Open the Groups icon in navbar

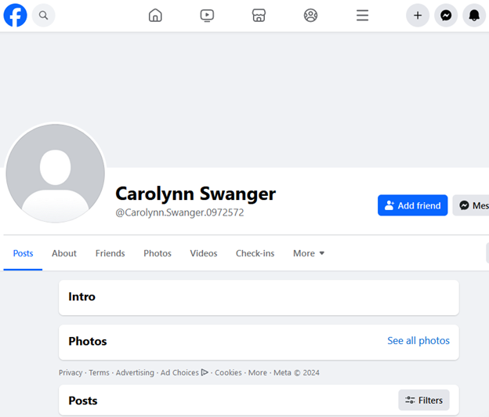pos(310,15)
